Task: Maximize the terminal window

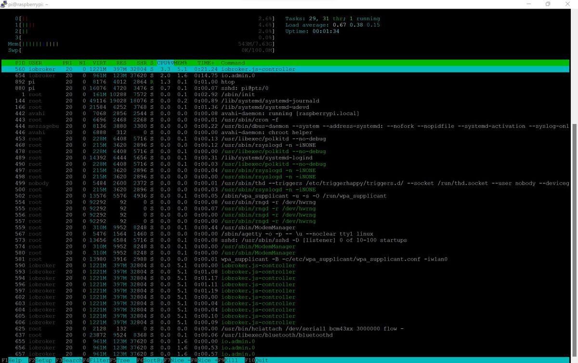Action: [x=548, y=4]
